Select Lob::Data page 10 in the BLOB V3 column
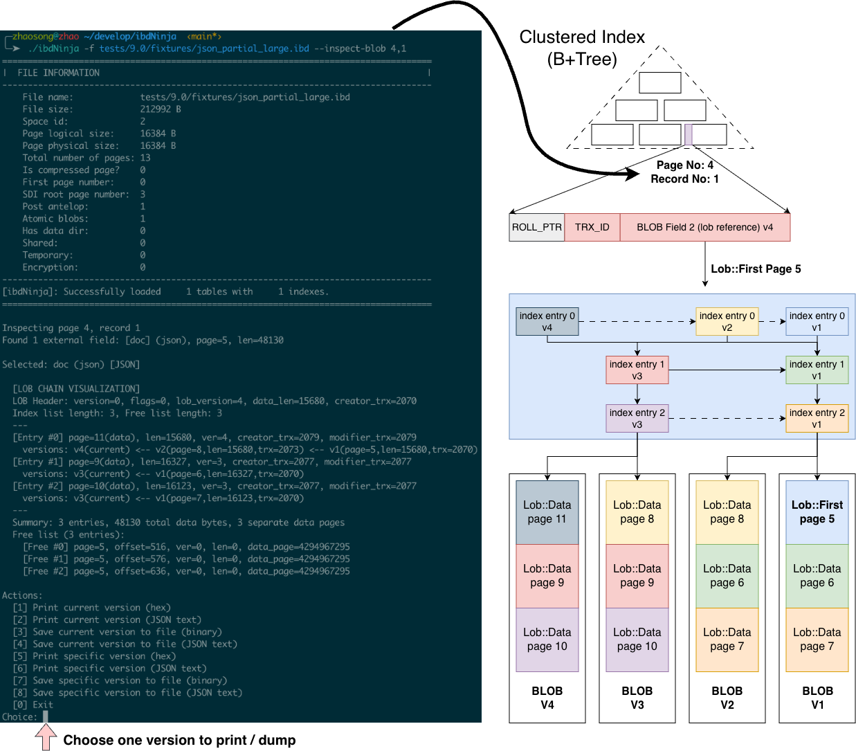The image size is (856, 751). click(x=637, y=640)
